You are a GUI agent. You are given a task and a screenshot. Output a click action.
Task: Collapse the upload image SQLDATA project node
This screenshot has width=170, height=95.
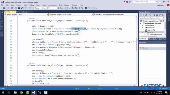141,23
